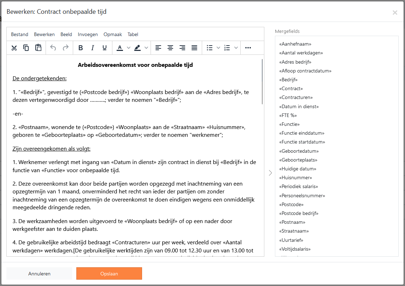This screenshot has height=286, width=405.
Task: Insert the «Functie» mergefield
Action: 289,124
